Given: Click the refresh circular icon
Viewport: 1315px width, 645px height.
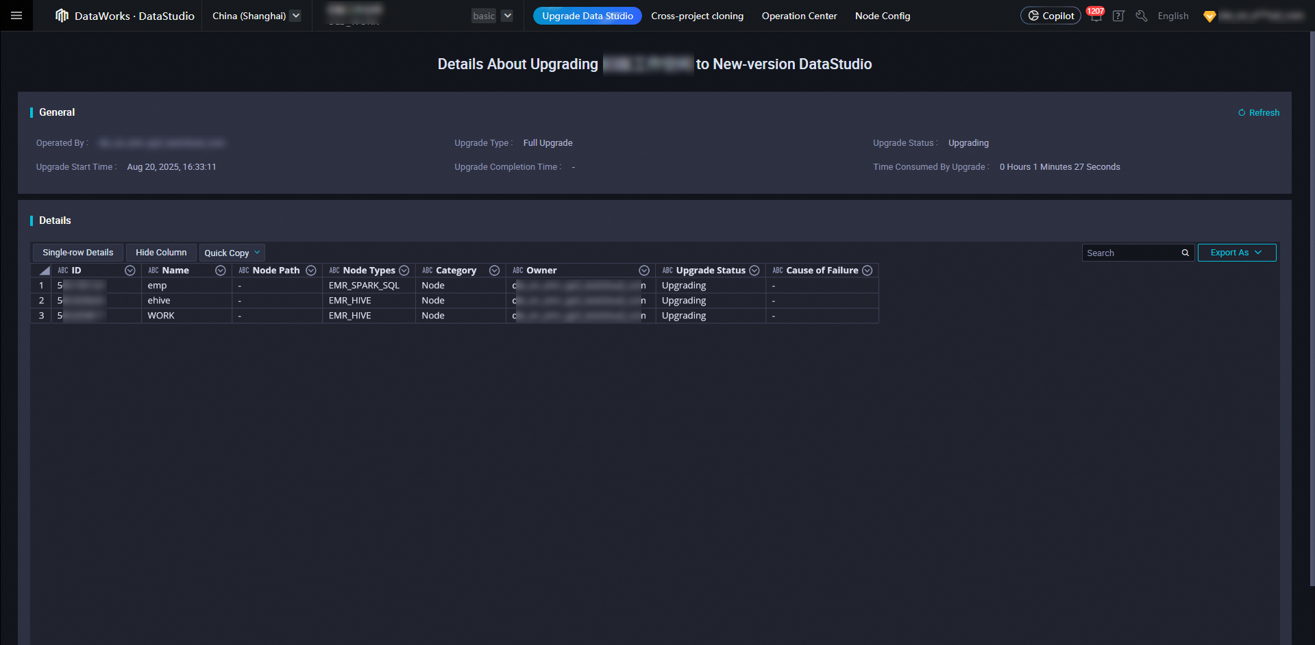Looking at the screenshot, I should click(1242, 113).
